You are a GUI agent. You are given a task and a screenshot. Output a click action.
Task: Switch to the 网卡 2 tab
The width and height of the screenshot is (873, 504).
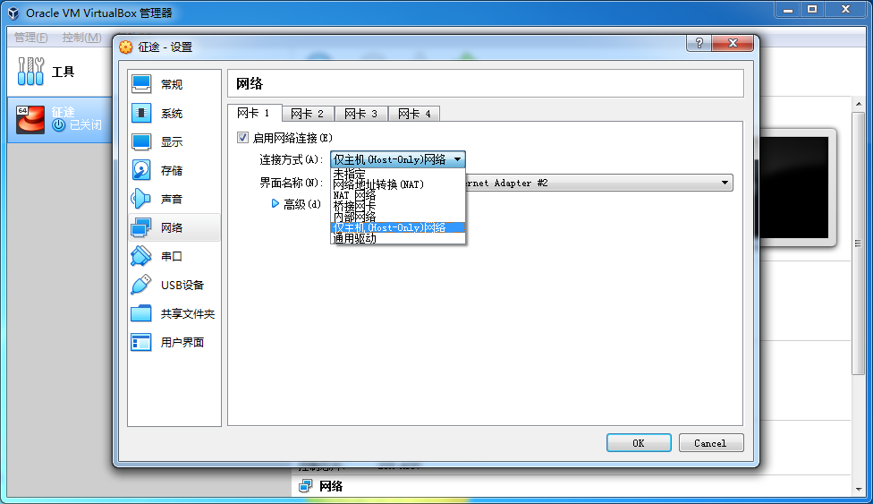(x=308, y=114)
